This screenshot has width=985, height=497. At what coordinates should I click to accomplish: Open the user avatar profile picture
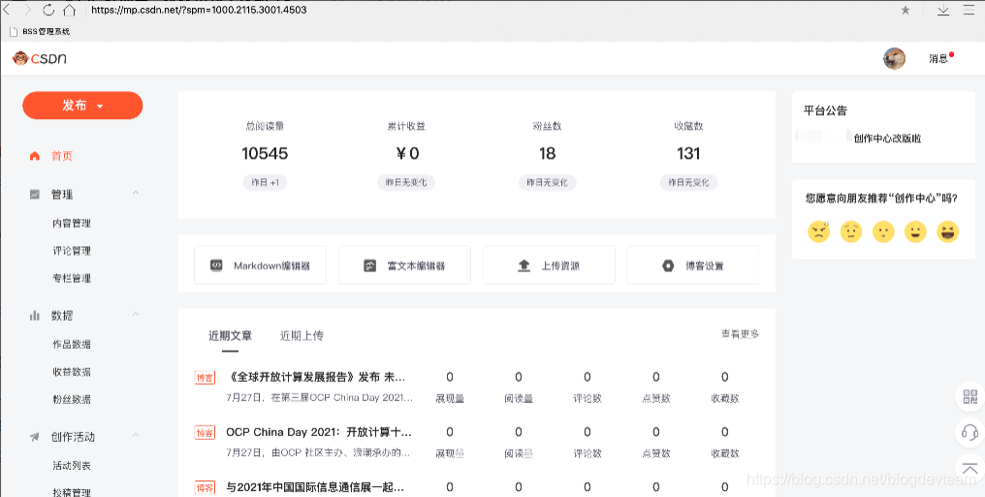click(x=894, y=58)
